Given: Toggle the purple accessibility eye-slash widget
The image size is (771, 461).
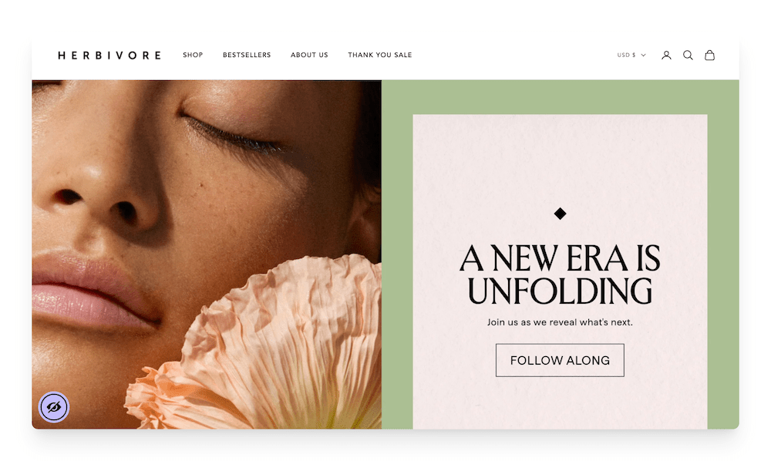Looking at the screenshot, I should (x=54, y=407).
